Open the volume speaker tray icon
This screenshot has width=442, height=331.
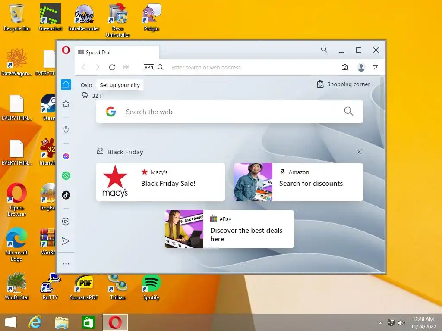401,323
